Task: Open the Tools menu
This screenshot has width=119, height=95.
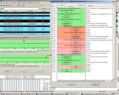Action: 35,3
